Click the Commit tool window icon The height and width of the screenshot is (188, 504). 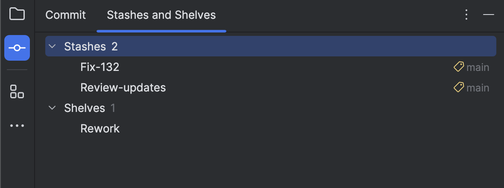(x=17, y=48)
